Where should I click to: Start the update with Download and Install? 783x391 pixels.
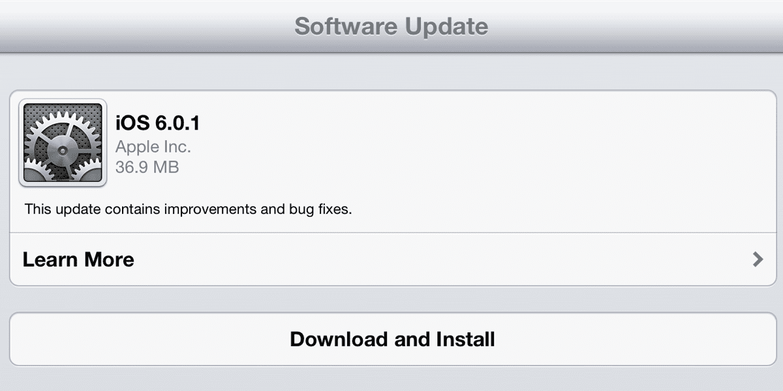(391, 339)
